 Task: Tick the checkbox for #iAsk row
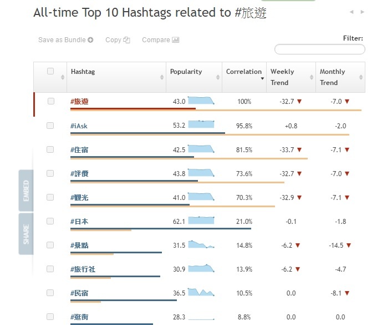click(50, 126)
